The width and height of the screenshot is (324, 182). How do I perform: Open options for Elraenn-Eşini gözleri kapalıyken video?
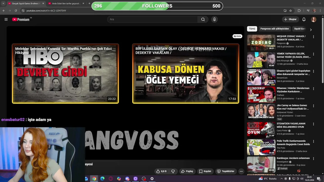(313, 71)
